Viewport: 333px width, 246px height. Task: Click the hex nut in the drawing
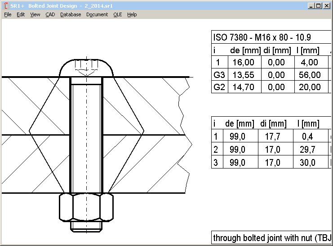tap(86, 207)
